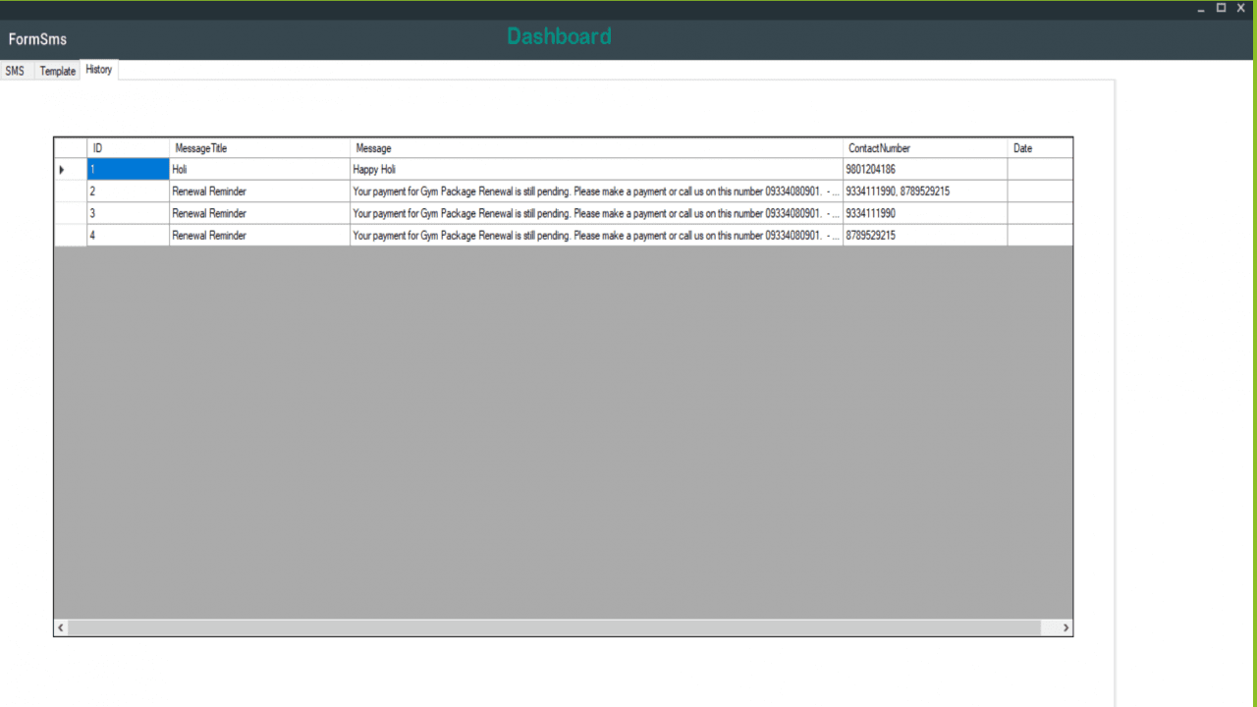The image size is (1257, 707).
Task: Click contact number 9801204186
Action: 925,170
